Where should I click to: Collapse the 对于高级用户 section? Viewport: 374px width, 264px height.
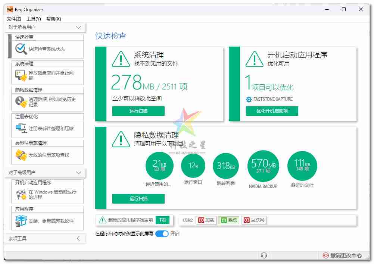click(78, 173)
